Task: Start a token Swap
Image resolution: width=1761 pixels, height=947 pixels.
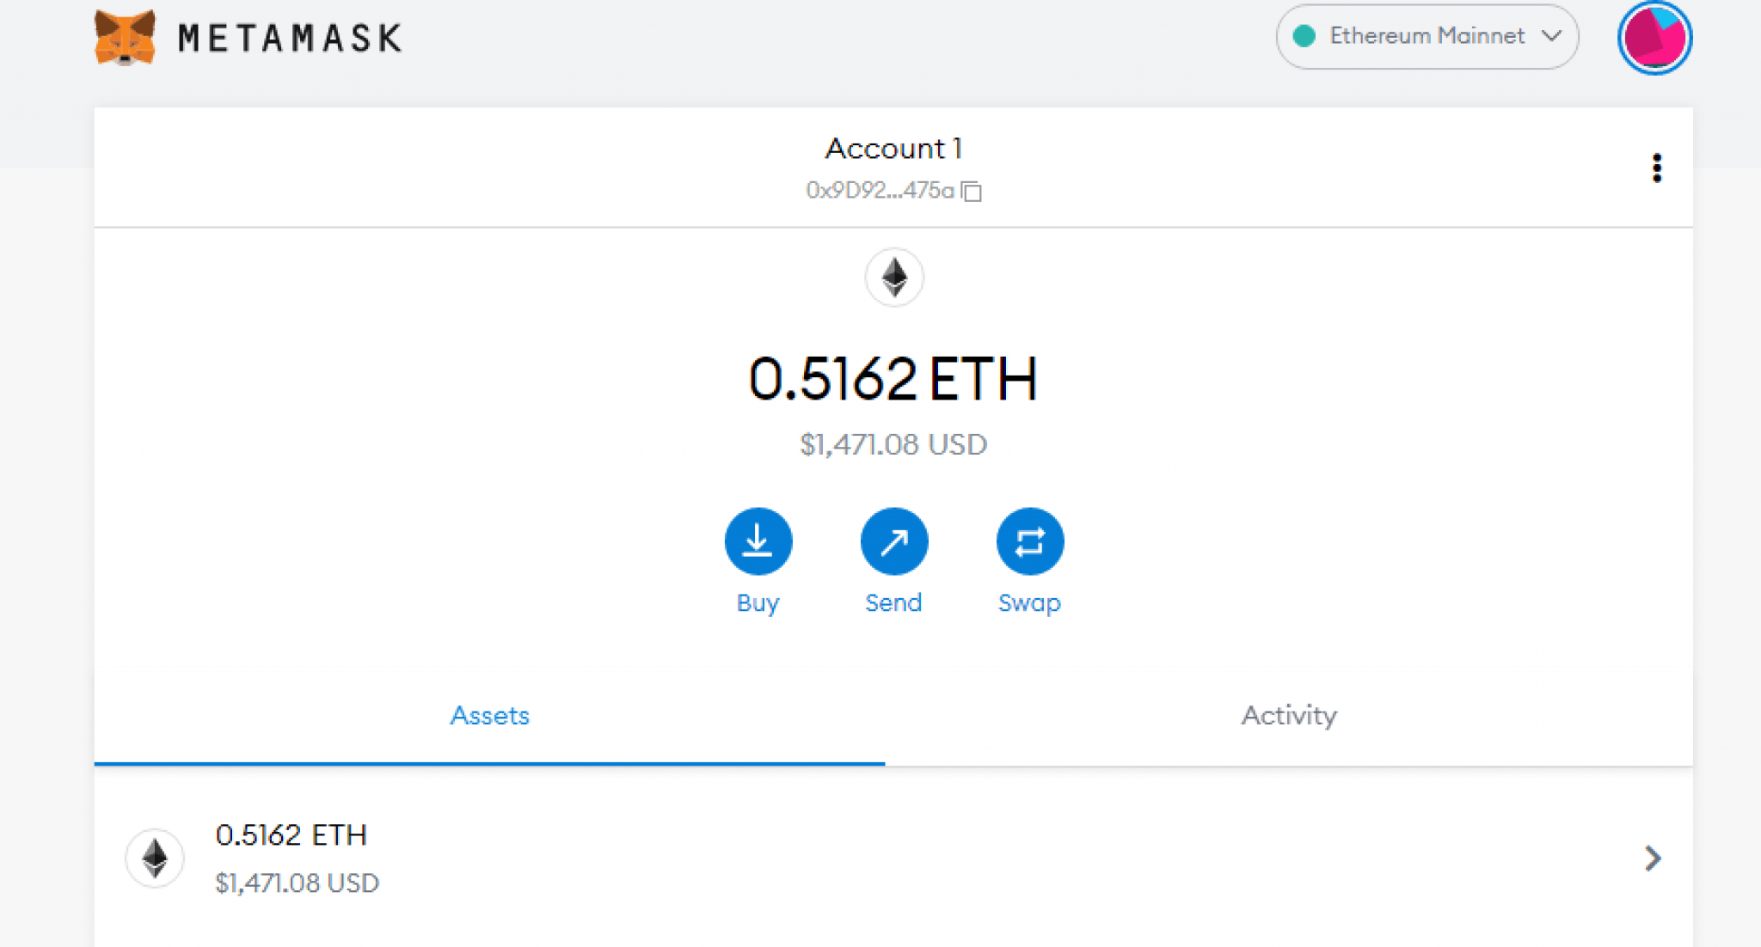Action: click(1029, 541)
